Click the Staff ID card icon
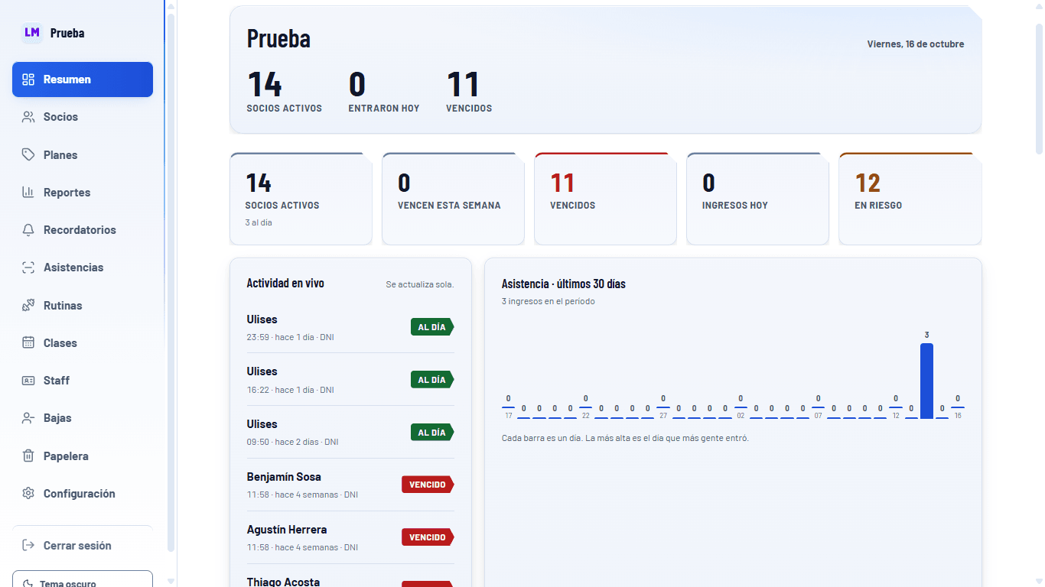 28,381
